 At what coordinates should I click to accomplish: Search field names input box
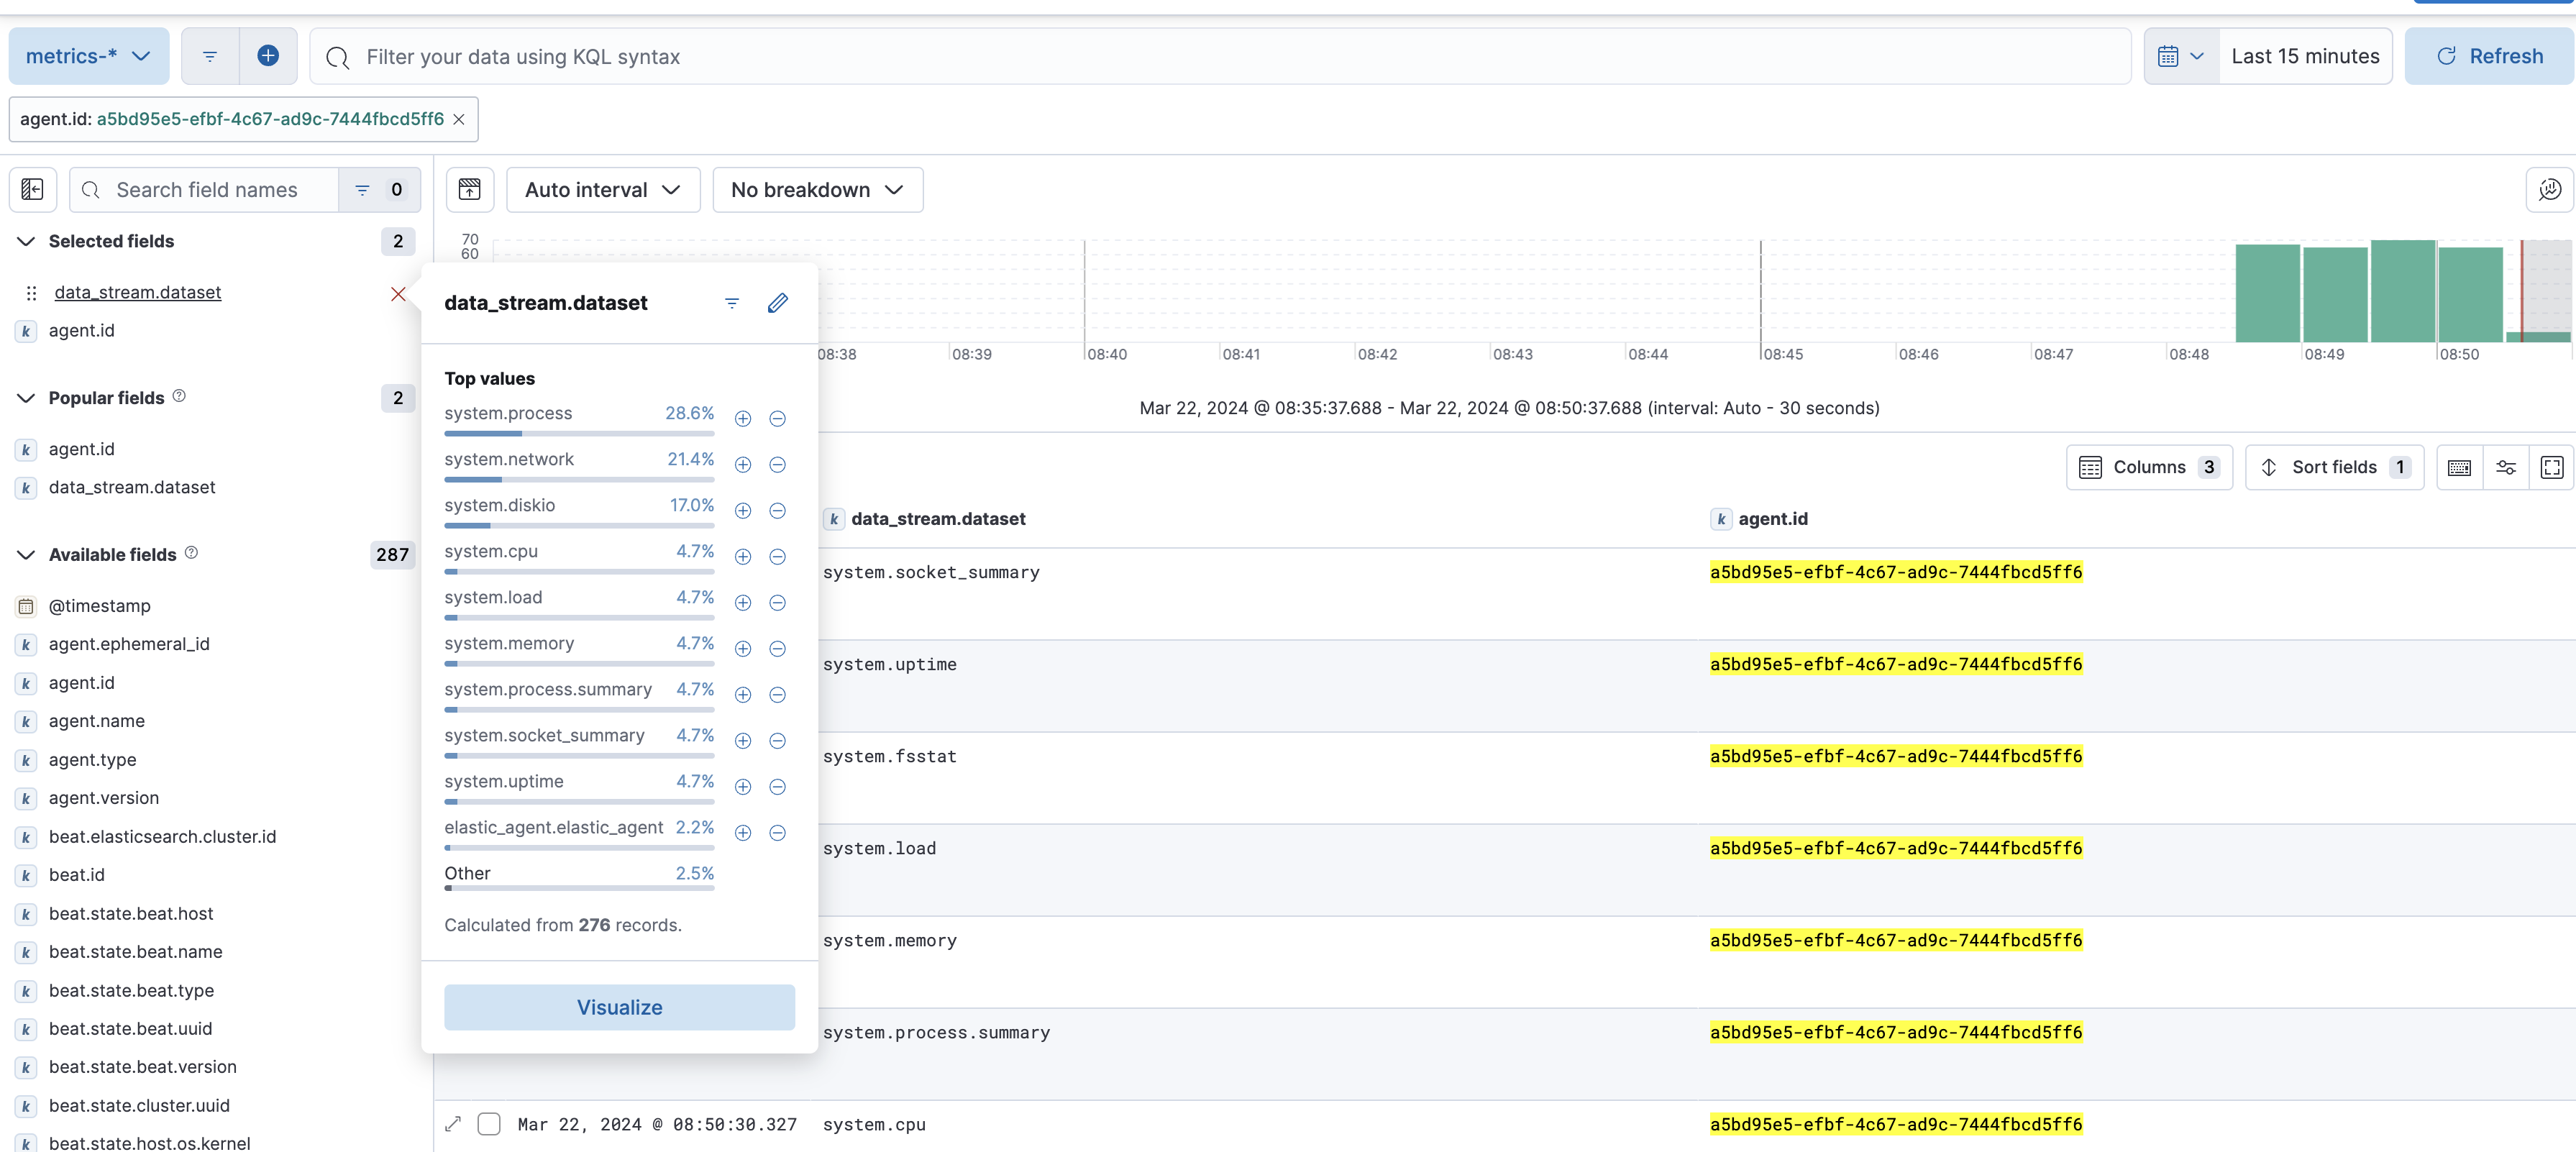(205, 189)
